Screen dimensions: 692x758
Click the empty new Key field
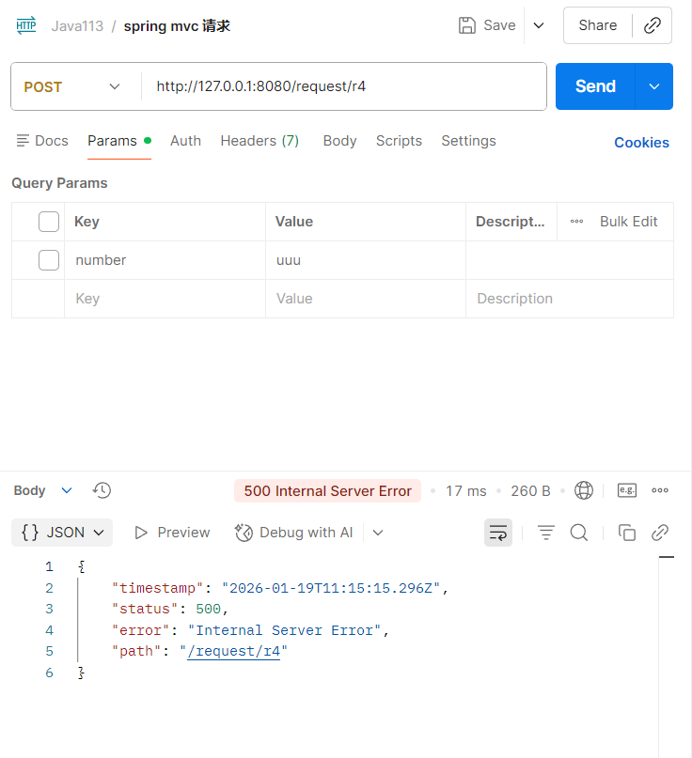165,299
